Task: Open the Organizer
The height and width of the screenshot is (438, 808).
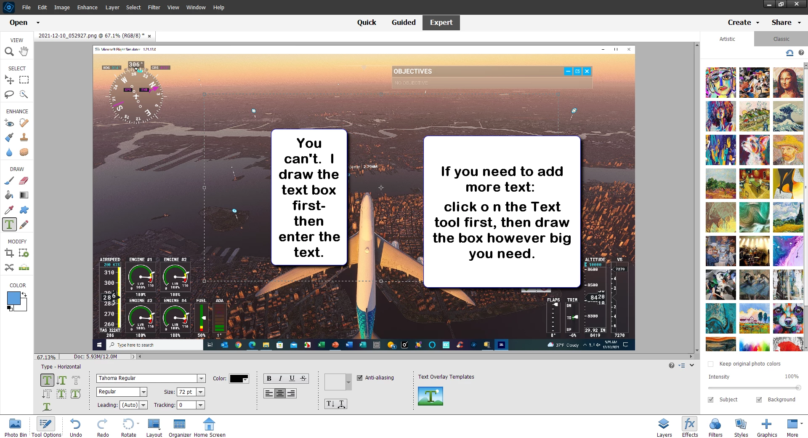Action: pyautogui.click(x=180, y=427)
